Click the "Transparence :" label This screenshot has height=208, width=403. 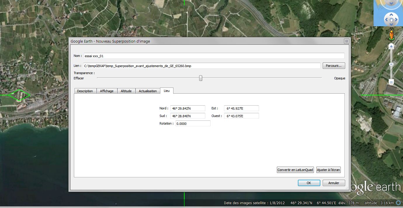pyautogui.click(x=84, y=73)
